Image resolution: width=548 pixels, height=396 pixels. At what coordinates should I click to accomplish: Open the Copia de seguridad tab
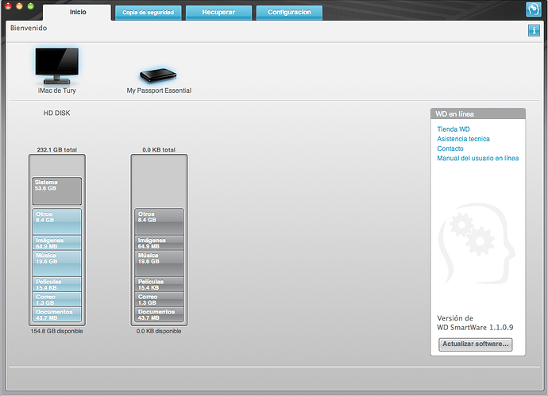click(x=149, y=13)
